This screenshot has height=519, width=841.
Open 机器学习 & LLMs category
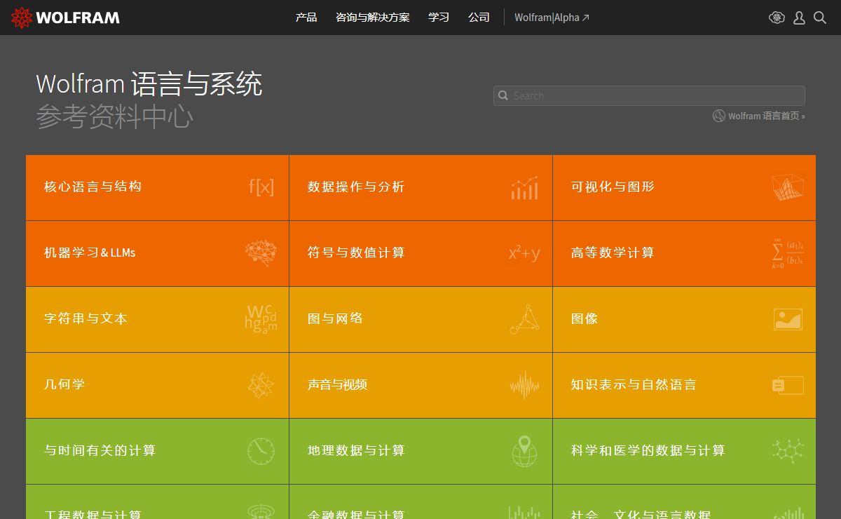(x=157, y=253)
